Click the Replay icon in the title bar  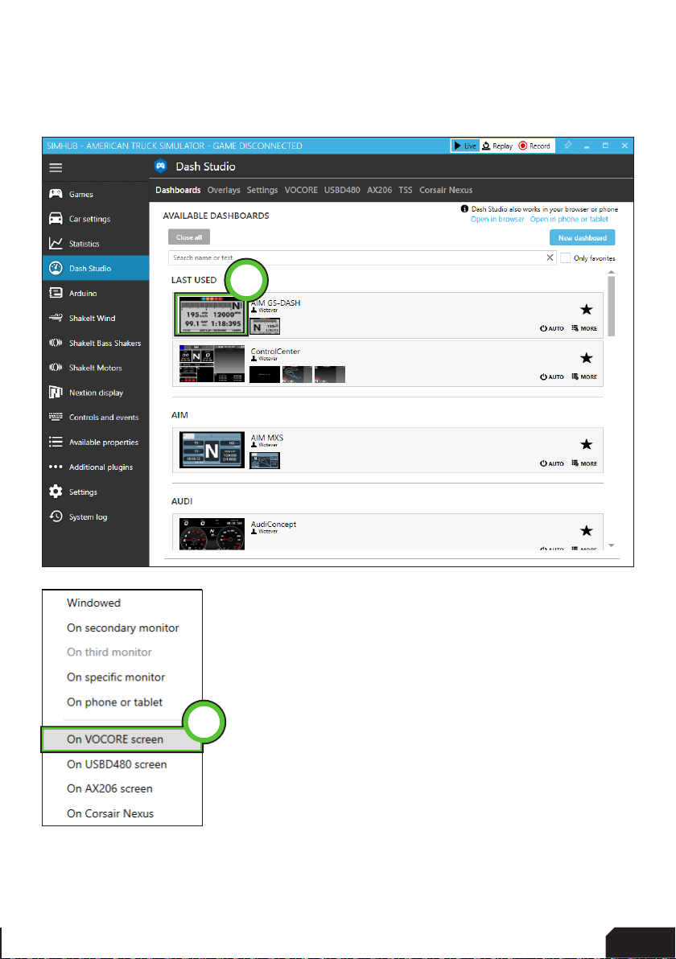pos(486,146)
